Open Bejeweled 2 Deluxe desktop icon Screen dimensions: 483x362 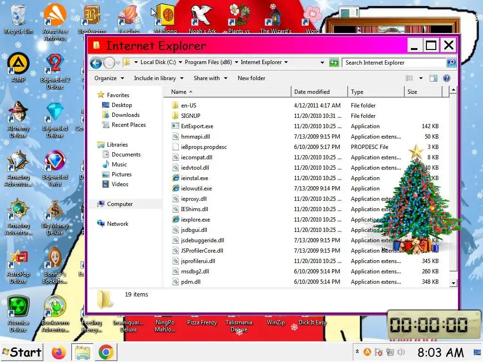(55, 72)
